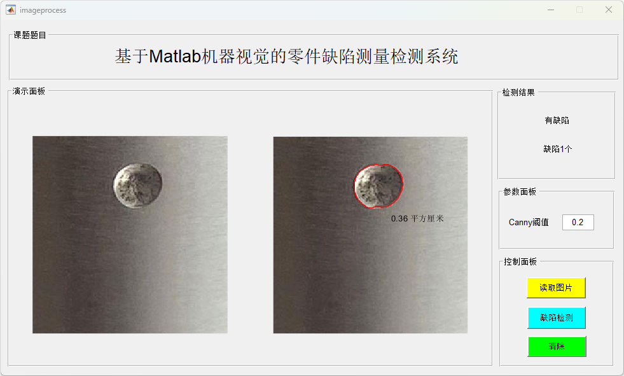Click the 演示面板 panel label
Viewport: 624px width, 376px height.
coord(29,91)
